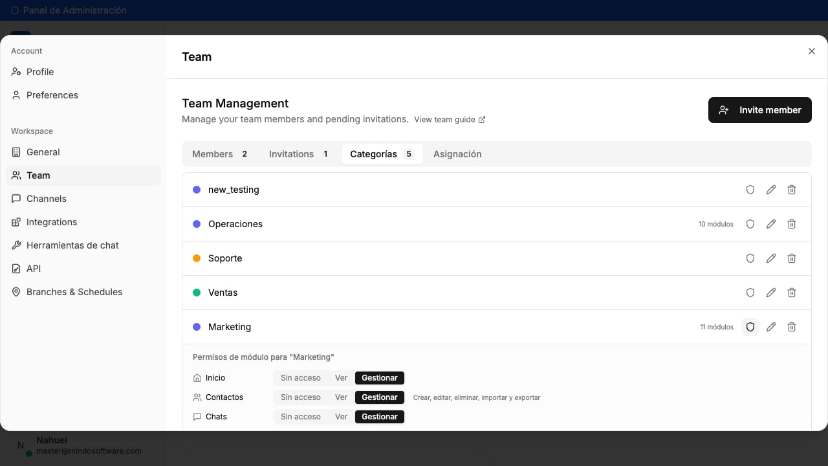Set Contactos to Sin acceso
Image resolution: width=828 pixels, height=466 pixels.
click(301, 397)
